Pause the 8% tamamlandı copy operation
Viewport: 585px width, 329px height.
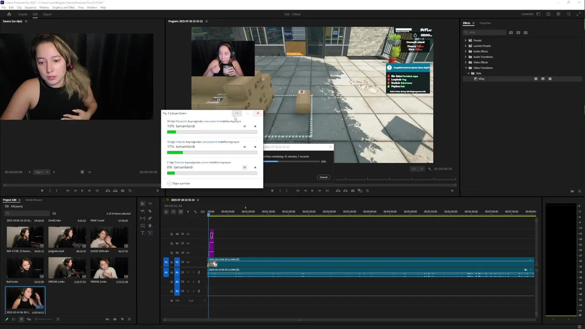tap(245, 167)
